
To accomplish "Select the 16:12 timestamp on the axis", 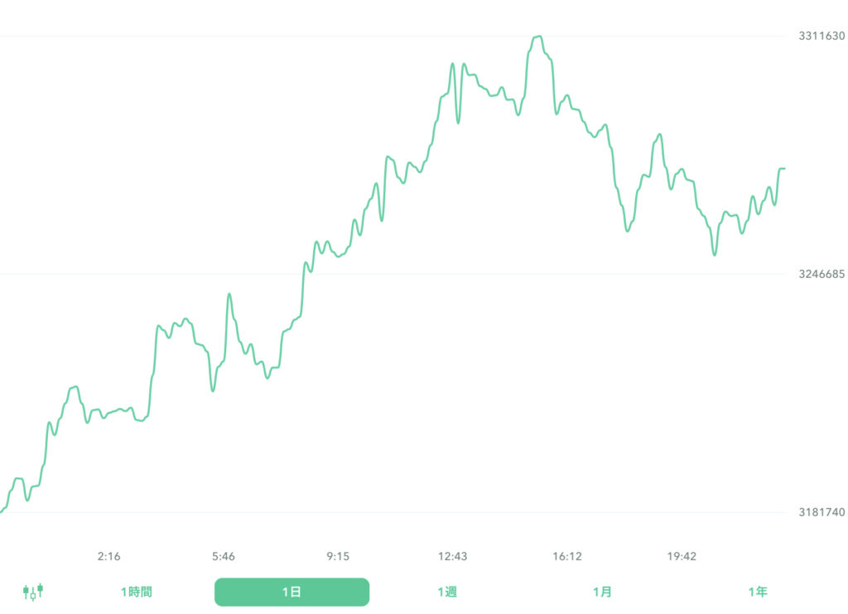I will (566, 557).
